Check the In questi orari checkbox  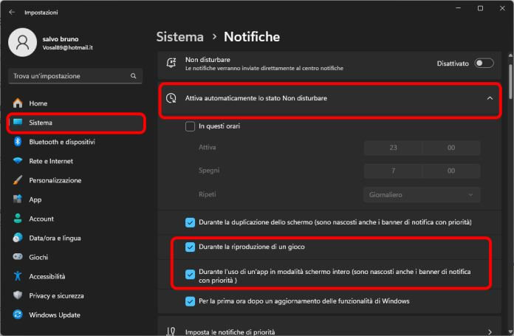tap(190, 126)
